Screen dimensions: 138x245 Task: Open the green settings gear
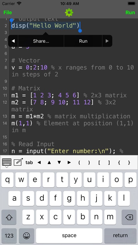click(69, 13)
